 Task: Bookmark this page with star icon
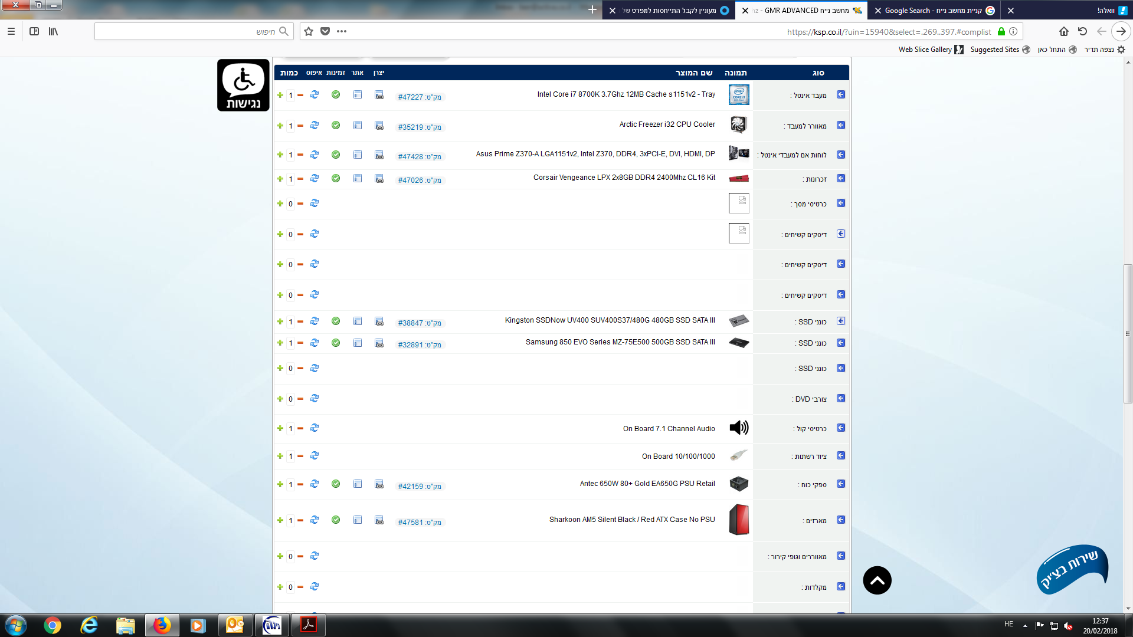click(309, 31)
